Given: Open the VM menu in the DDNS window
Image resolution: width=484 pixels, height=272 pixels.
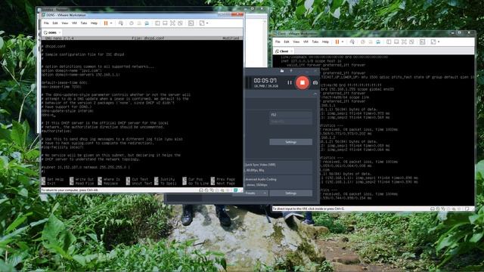Looking at the screenshot, I should coord(74,23).
